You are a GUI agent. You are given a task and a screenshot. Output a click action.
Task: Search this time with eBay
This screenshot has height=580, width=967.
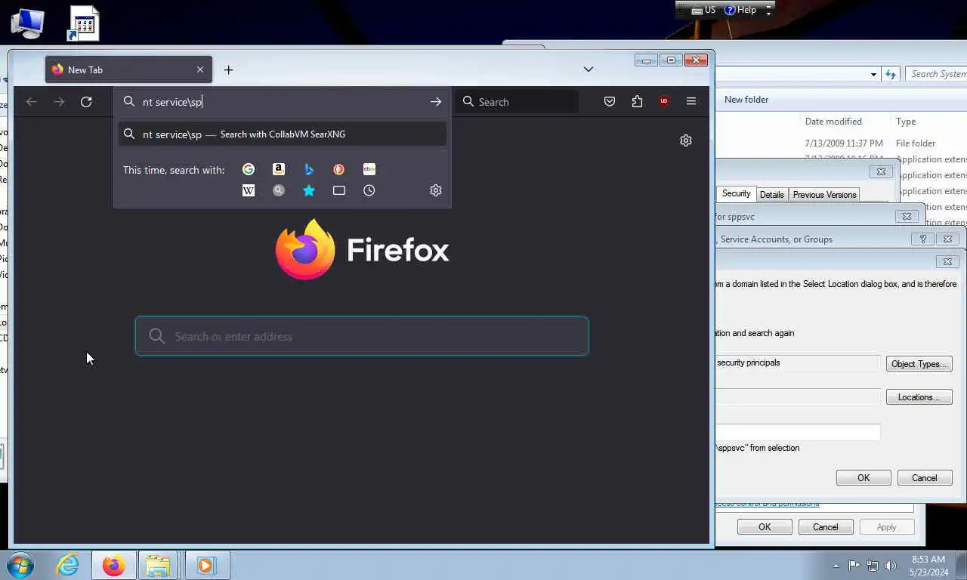coord(369,169)
